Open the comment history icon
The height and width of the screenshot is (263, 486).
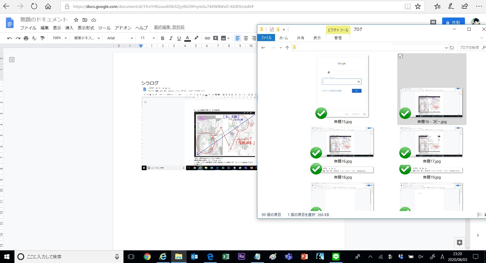[433, 22]
